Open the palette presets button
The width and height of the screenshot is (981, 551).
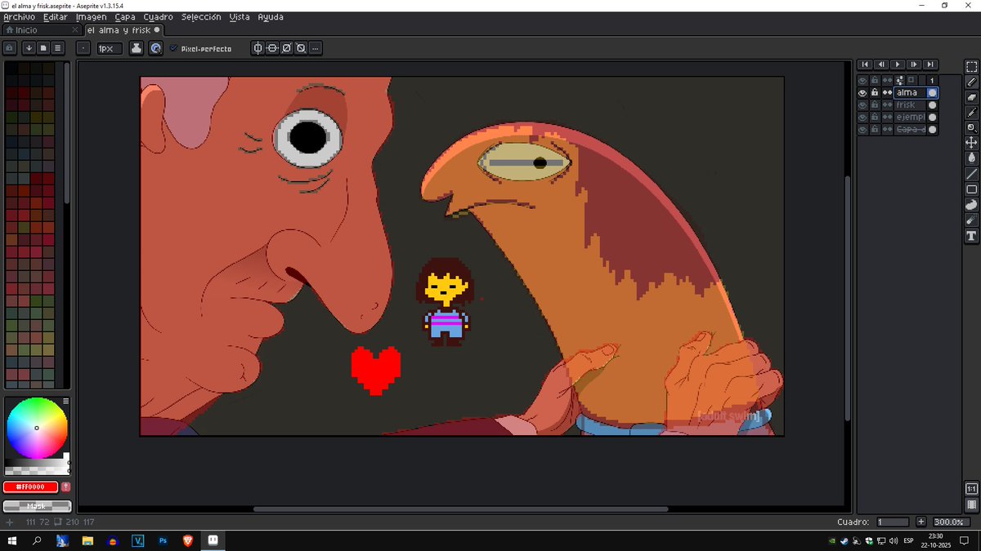pos(43,48)
